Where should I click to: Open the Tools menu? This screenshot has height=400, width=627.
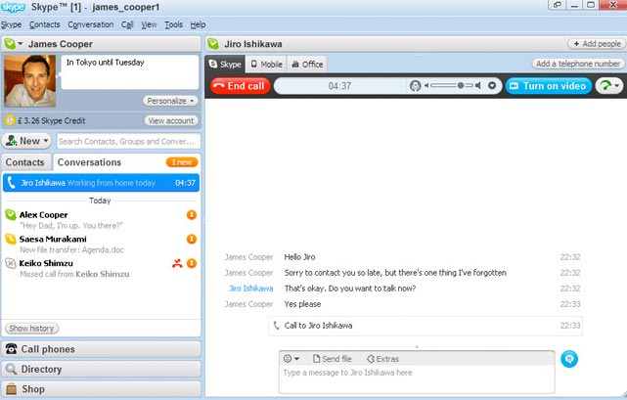(173, 24)
